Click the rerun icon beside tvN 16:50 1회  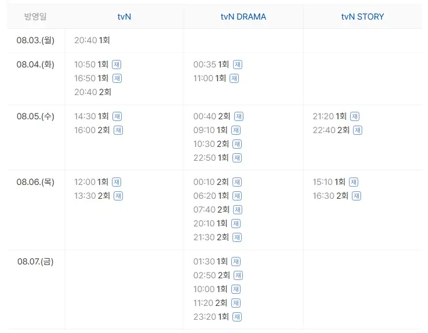point(117,78)
